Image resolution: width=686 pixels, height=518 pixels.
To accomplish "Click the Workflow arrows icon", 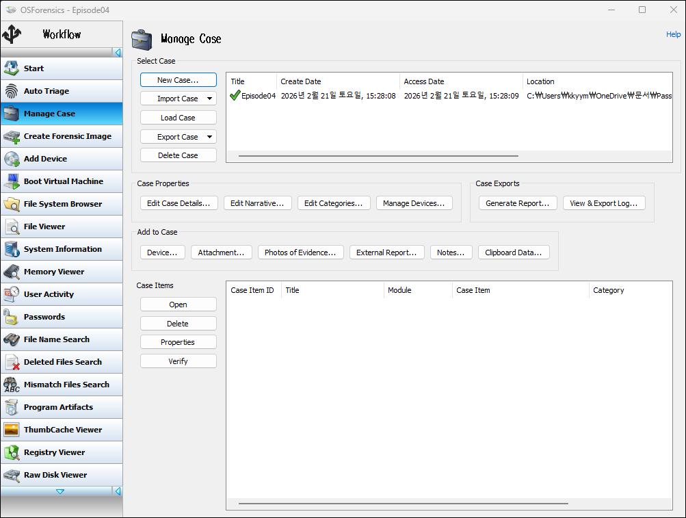I will tap(12, 34).
